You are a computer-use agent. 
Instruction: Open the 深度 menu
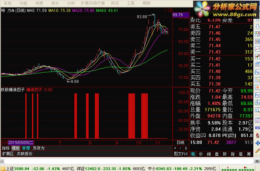tap(39, 3)
